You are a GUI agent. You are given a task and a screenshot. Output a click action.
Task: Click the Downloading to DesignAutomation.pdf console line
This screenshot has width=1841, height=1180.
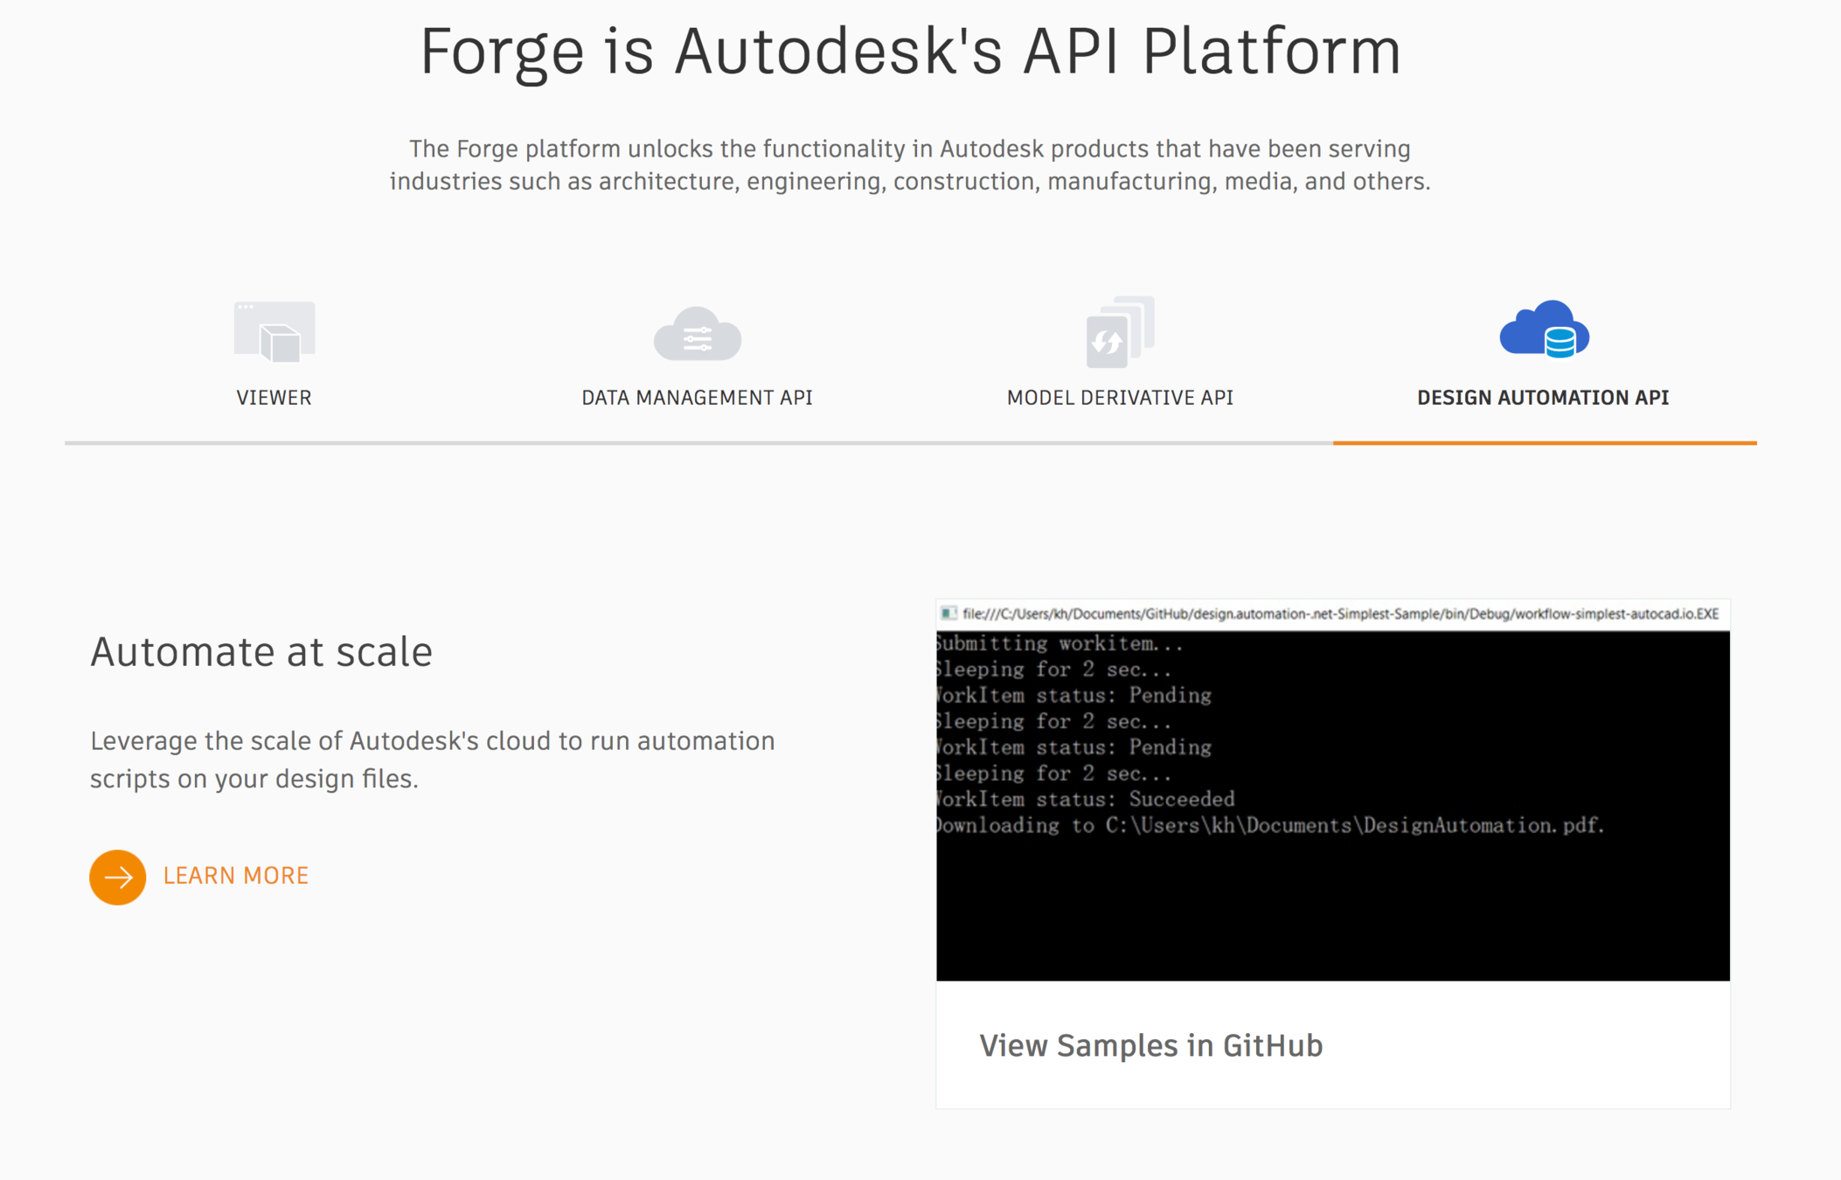[1269, 825]
